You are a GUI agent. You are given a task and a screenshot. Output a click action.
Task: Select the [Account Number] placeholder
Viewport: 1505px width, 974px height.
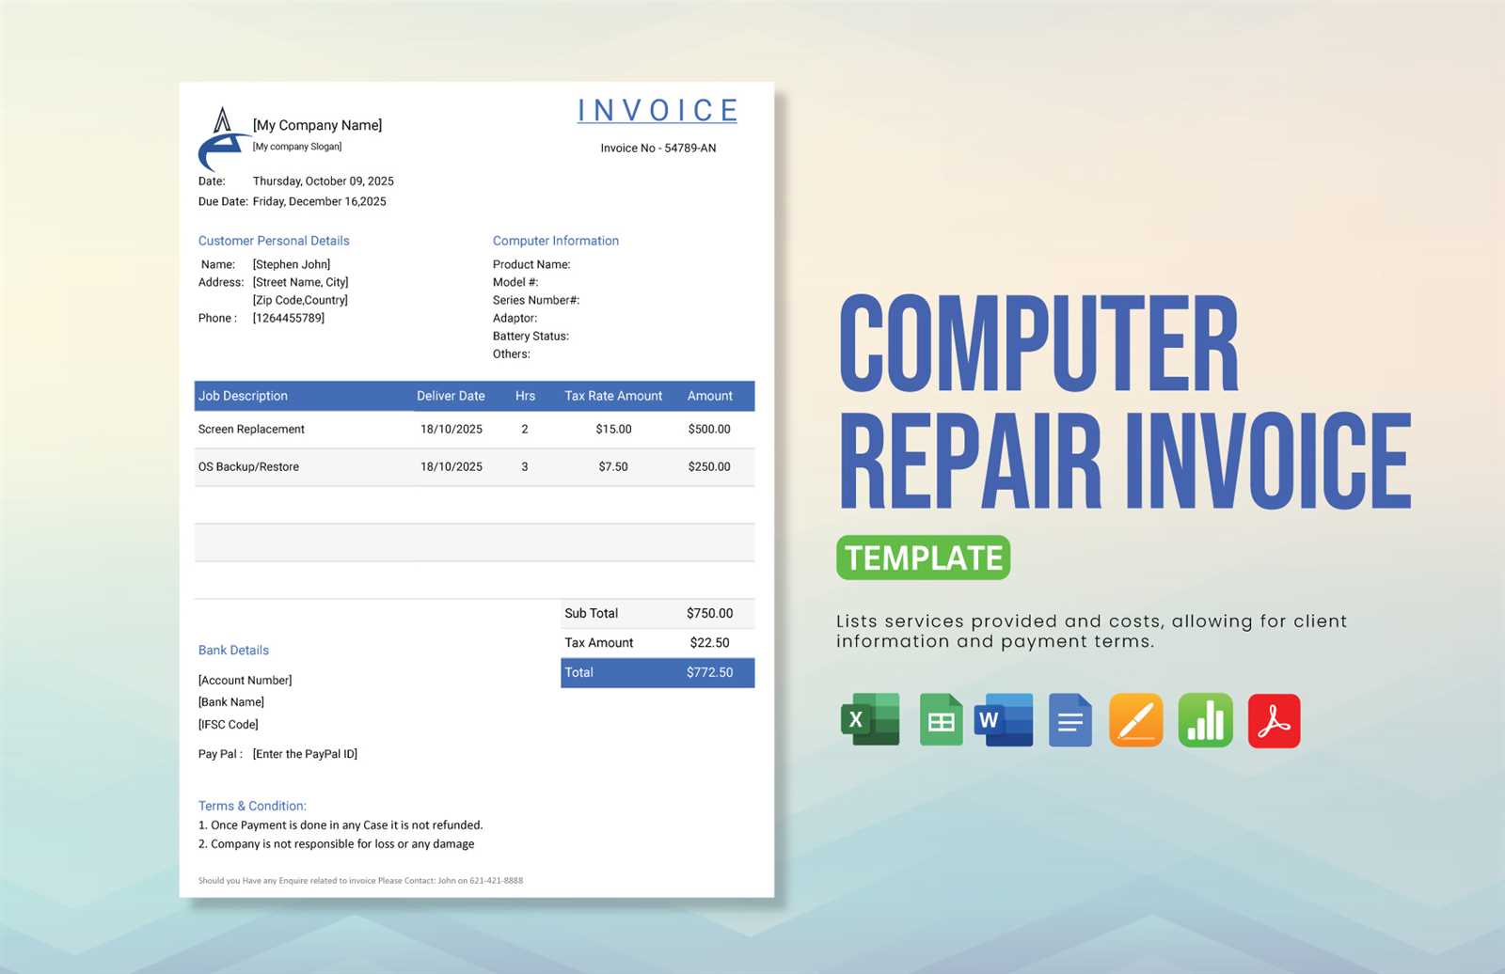pos(245,681)
